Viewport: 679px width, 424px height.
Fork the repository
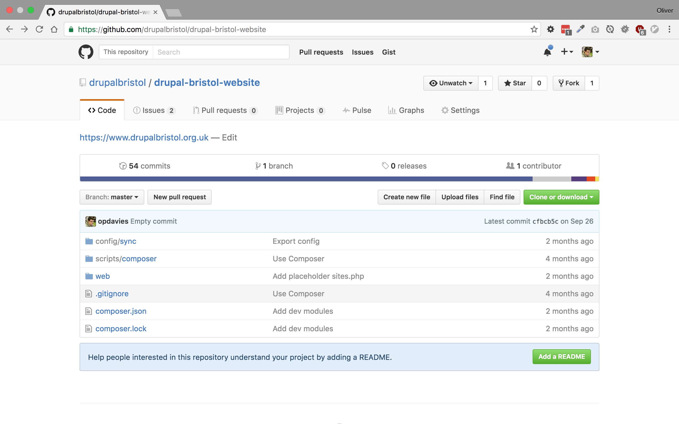coord(569,83)
